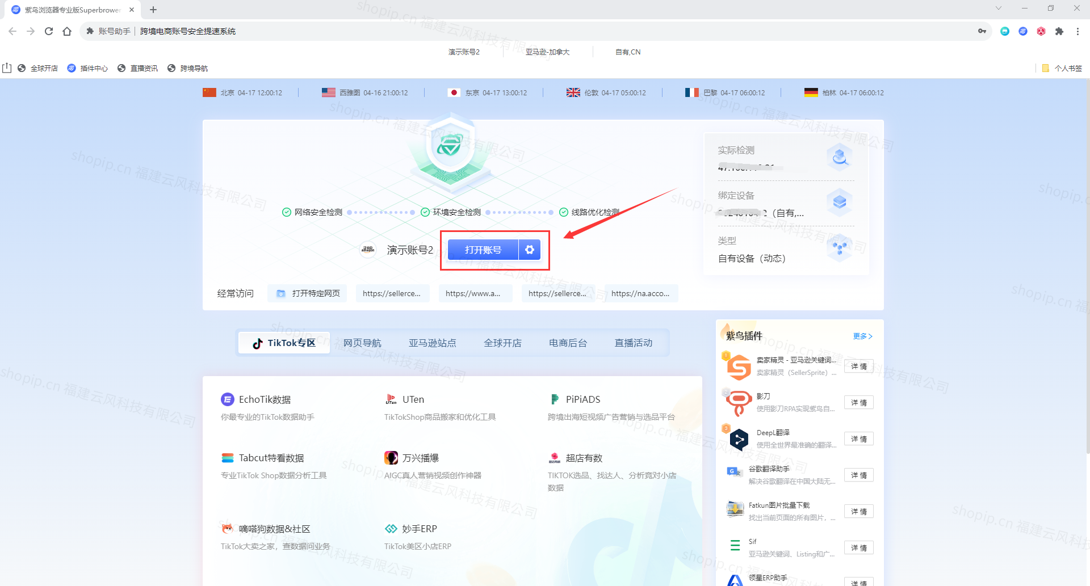
Task: Click the saved passwords key icon
Action: click(x=982, y=31)
